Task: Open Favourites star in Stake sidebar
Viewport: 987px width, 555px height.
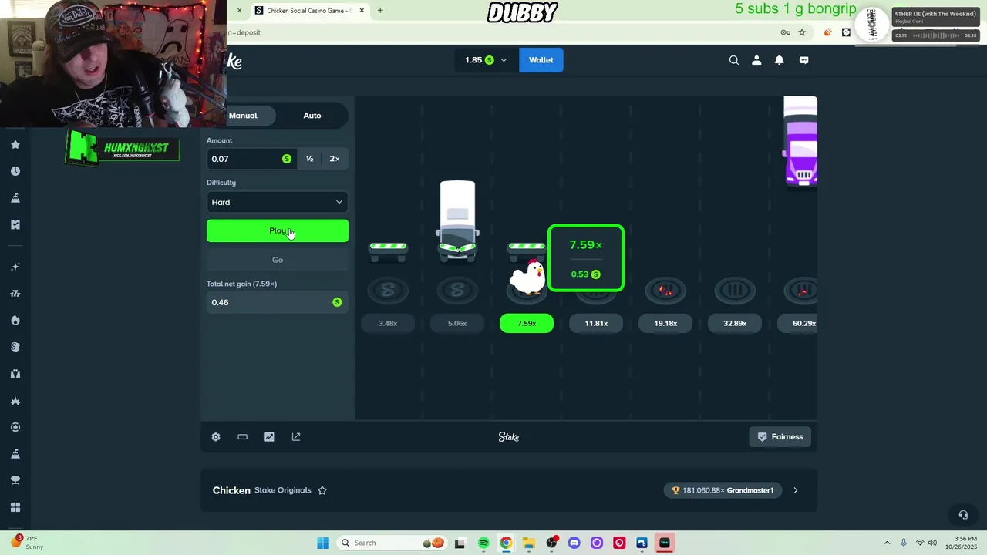Action: (15, 144)
